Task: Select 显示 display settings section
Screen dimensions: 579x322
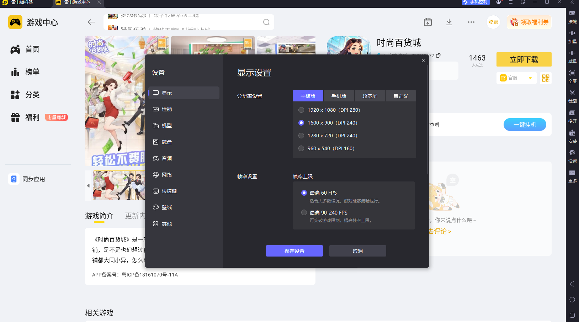Action: [x=184, y=93]
